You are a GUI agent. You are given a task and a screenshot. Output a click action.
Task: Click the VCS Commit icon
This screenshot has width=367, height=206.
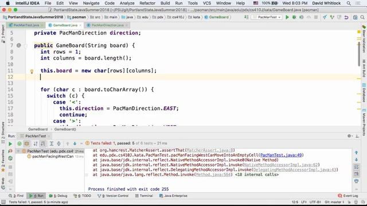point(332,17)
